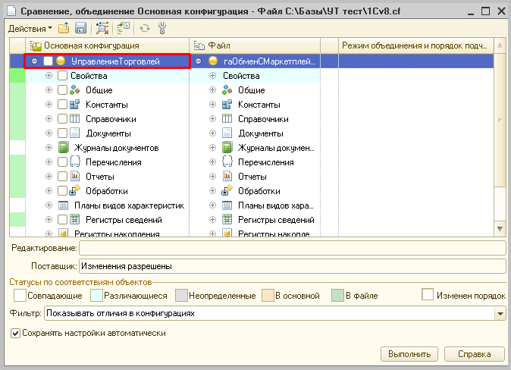This screenshot has width=511, height=370.
Task: Click the save settings floppy disk icon
Action: click(80, 28)
